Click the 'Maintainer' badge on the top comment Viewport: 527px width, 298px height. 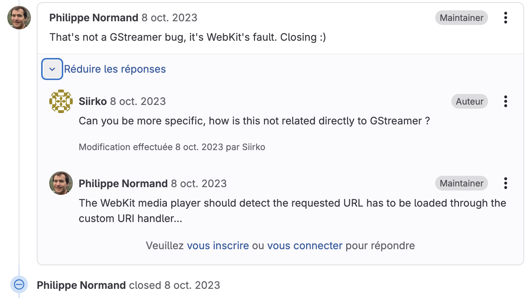click(461, 18)
